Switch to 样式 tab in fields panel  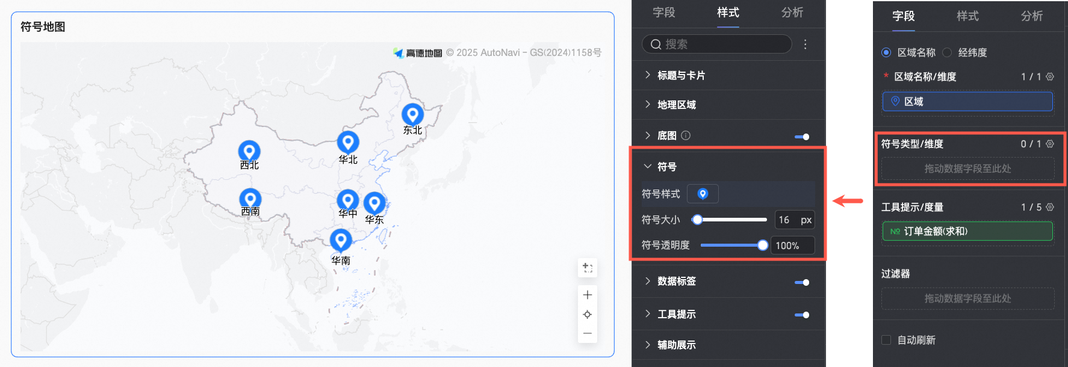point(967,16)
